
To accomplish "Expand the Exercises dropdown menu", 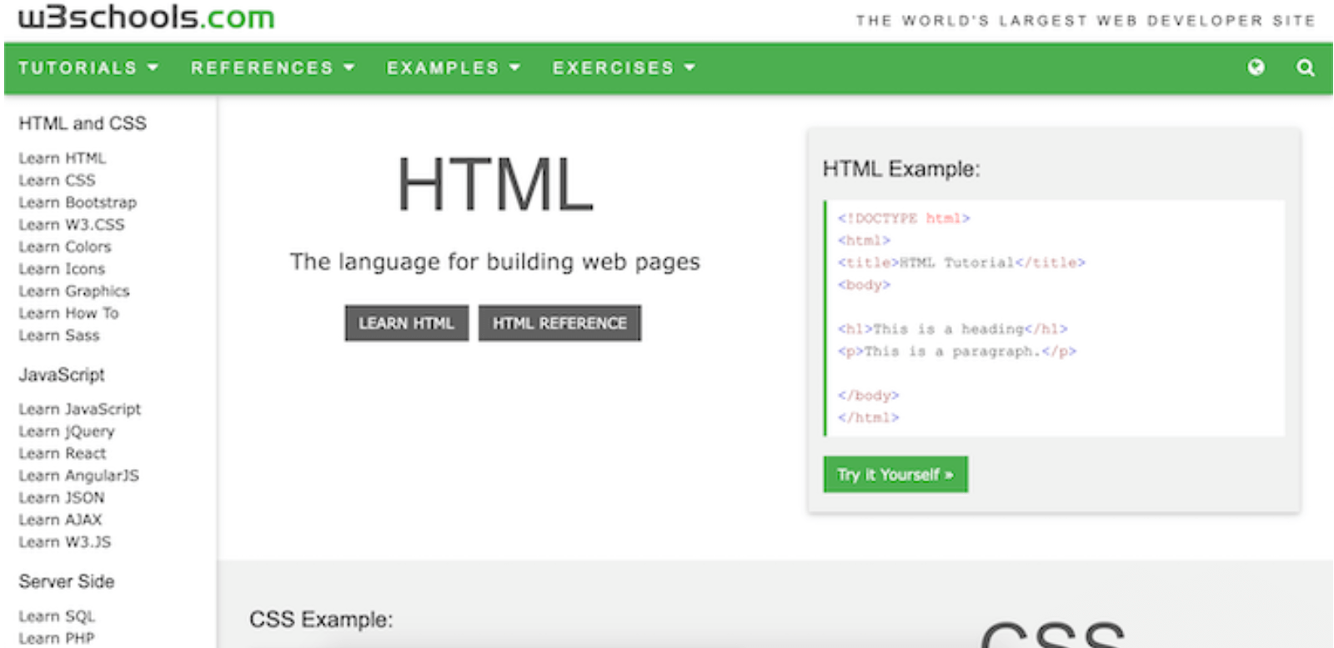I will 624,67.
